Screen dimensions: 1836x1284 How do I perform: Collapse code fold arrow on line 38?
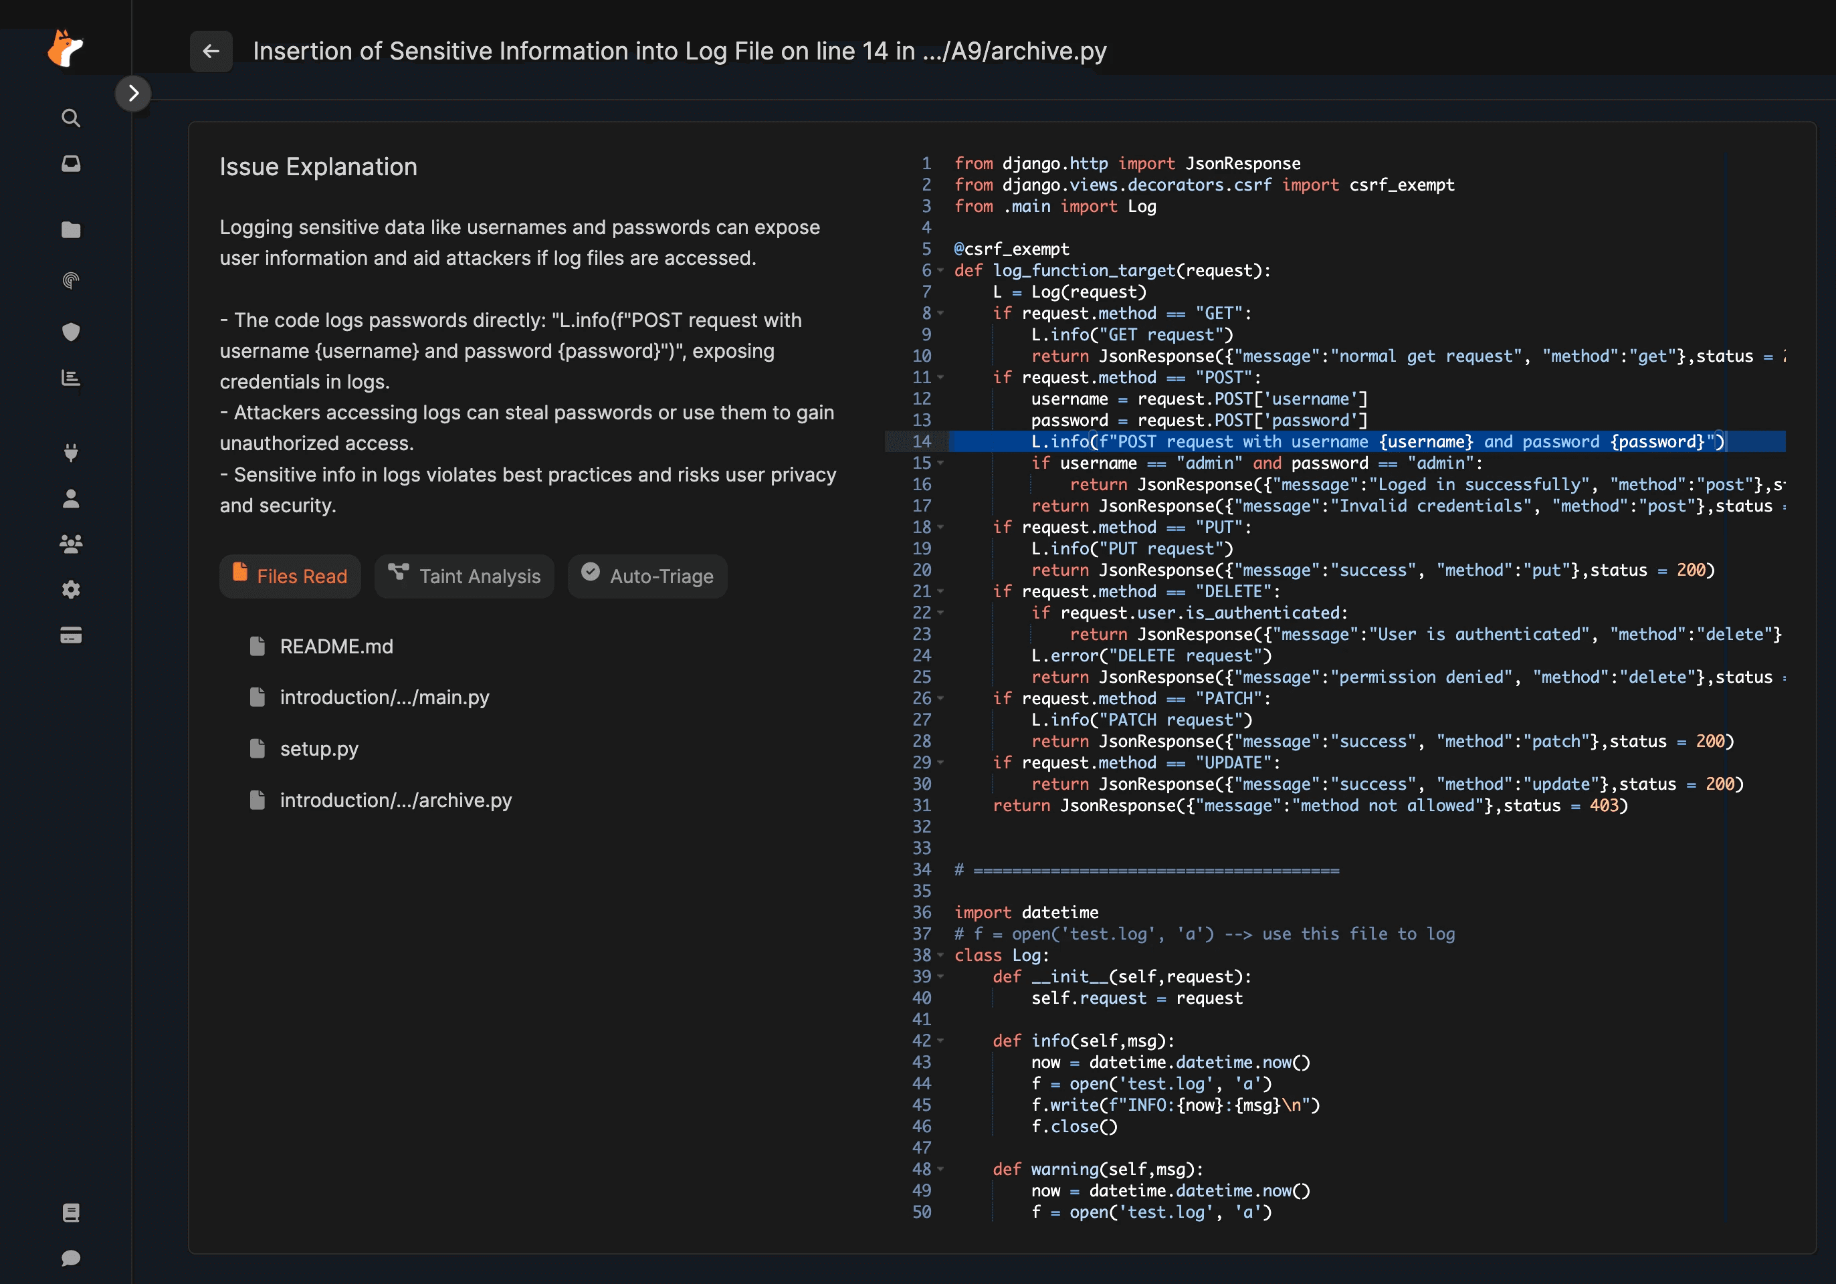pyautogui.click(x=940, y=956)
